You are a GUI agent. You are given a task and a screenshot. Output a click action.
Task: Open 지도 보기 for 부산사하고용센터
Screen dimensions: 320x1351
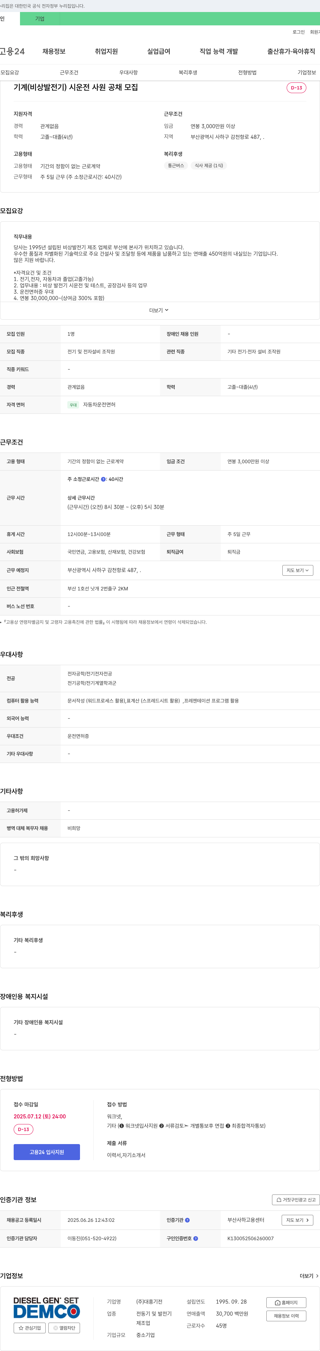(x=297, y=1221)
